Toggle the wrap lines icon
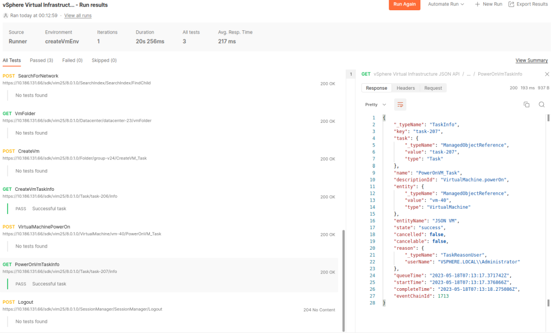This screenshot has width=554, height=333. (x=400, y=104)
